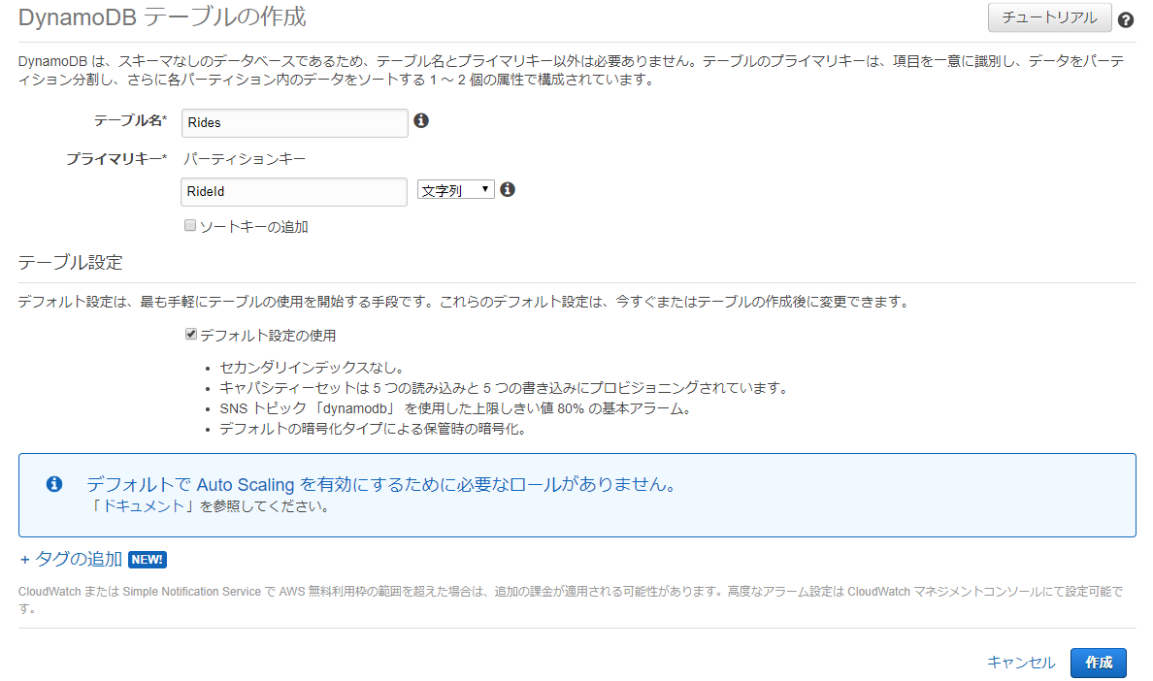Click the plus sign before タグの追加
This screenshot has height=681, width=1153.
click(x=26, y=560)
